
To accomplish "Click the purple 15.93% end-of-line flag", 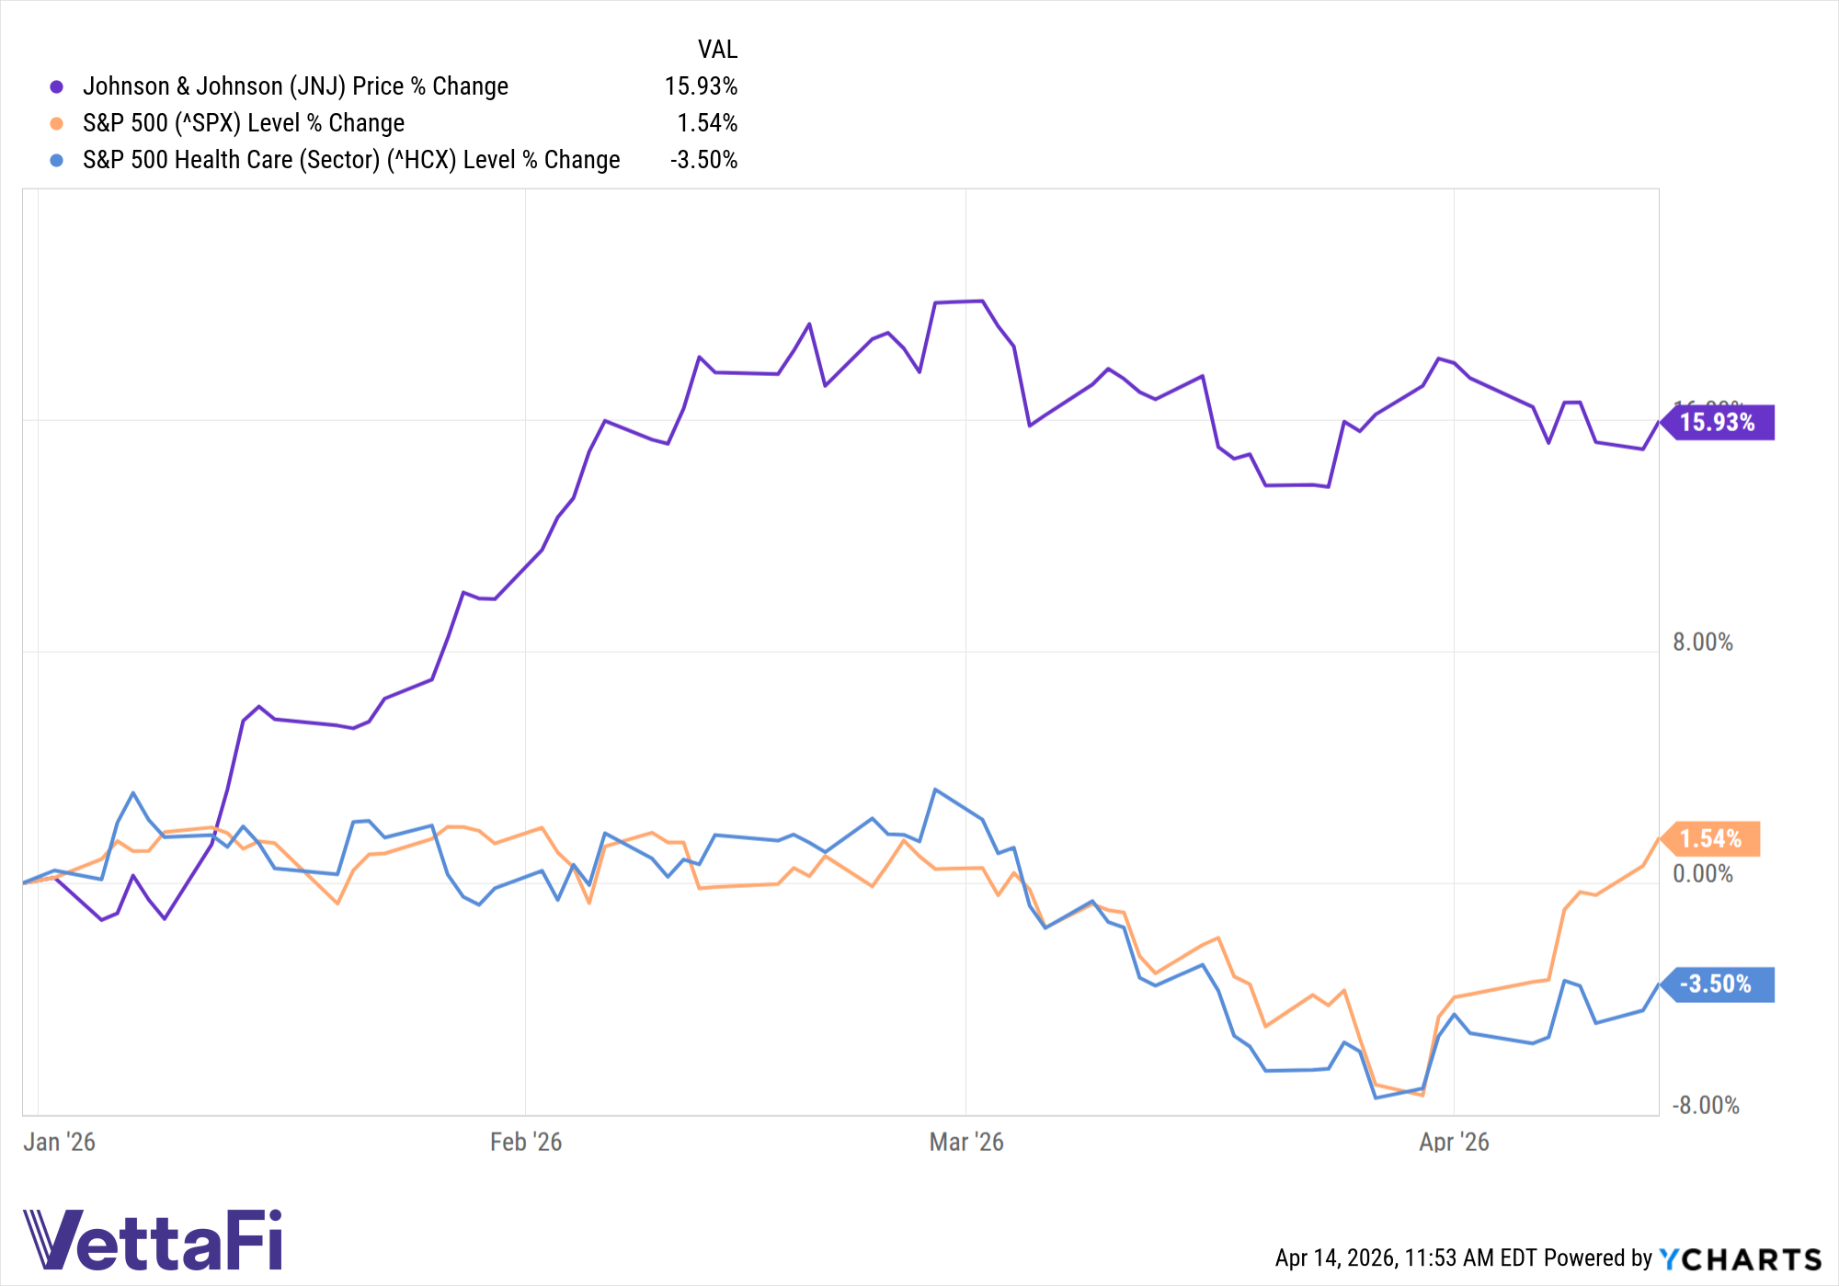I will click(1718, 423).
